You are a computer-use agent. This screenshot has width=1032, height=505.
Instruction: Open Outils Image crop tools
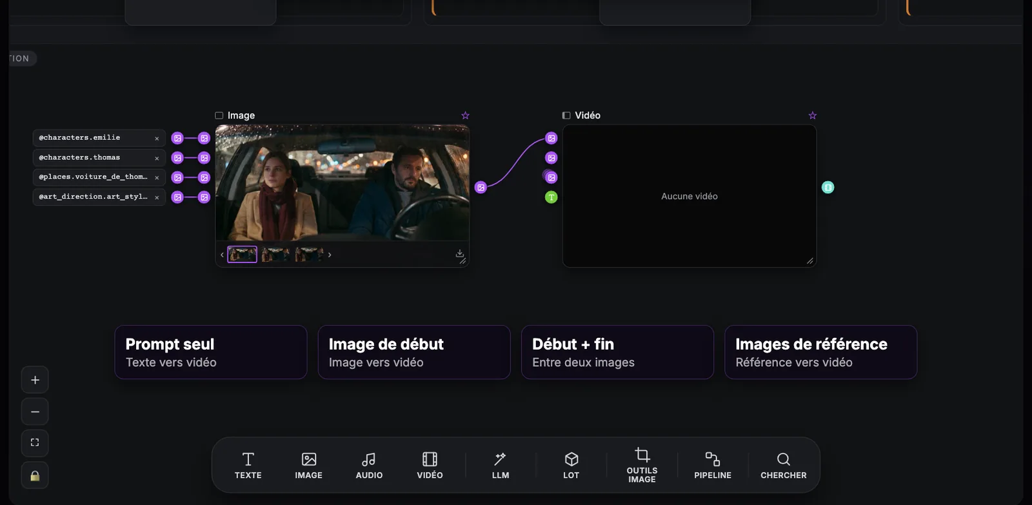coord(642,466)
